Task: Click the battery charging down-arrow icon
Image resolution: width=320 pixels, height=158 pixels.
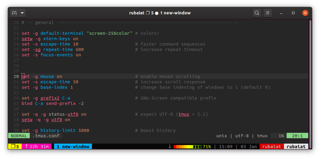Action: pyautogui.click(x=170, y=147)
